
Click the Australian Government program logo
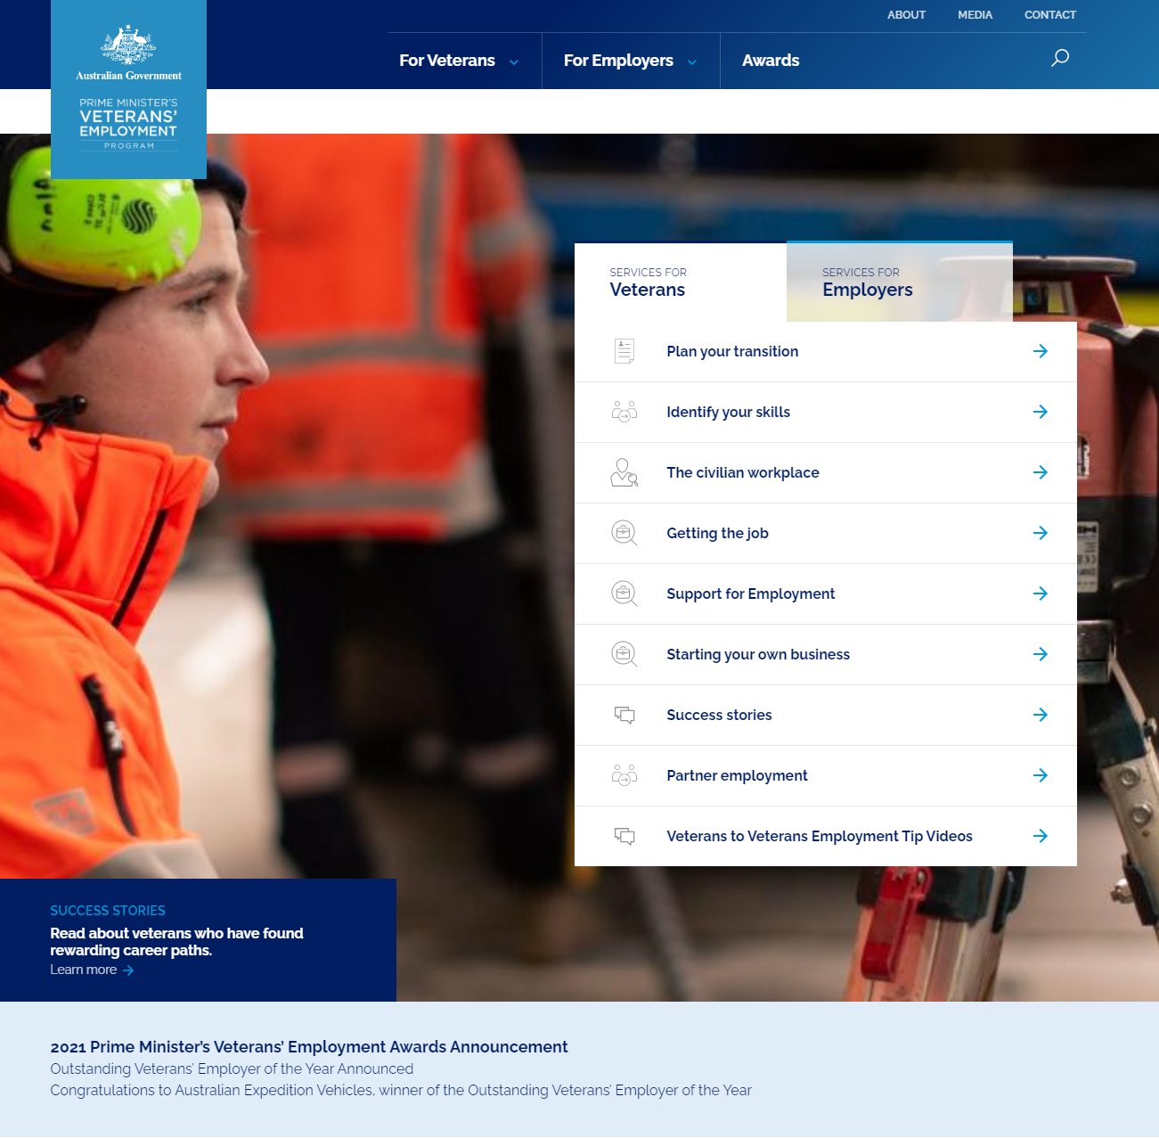[x=128, y=89]
